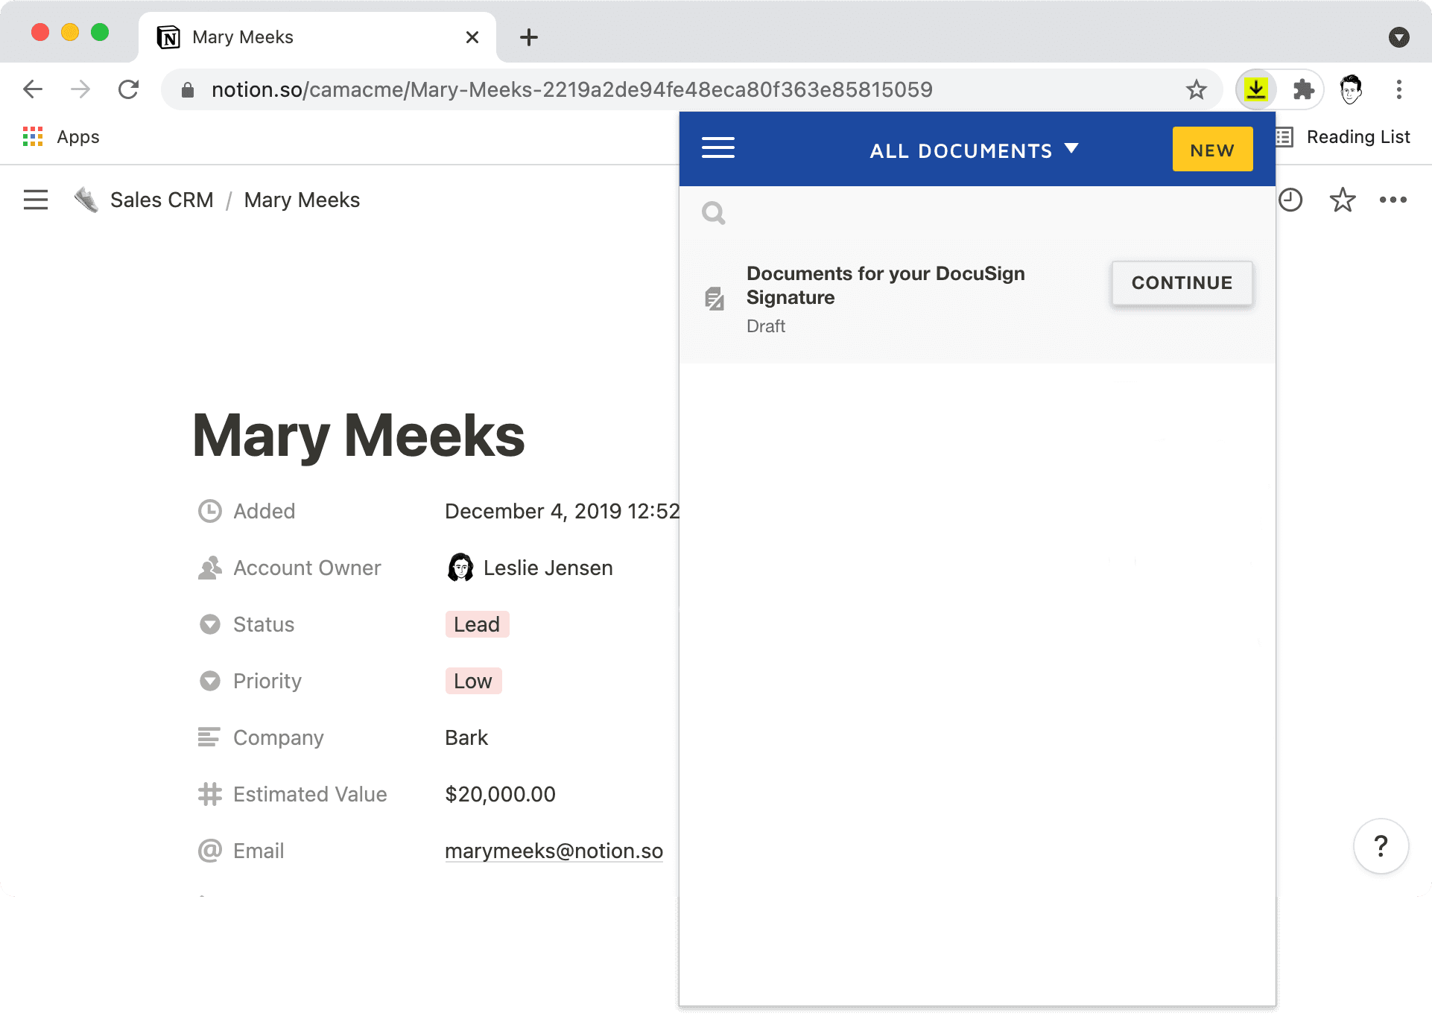Navigate to Sales CRM breadcrumb
The height and width of the screenshot is (1019, 1432).
(x=162, y=200)
